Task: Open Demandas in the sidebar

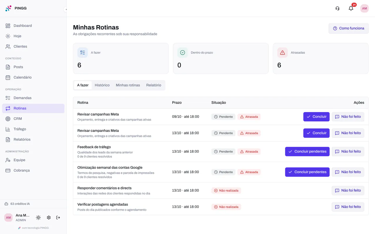Action: point(33,98)
